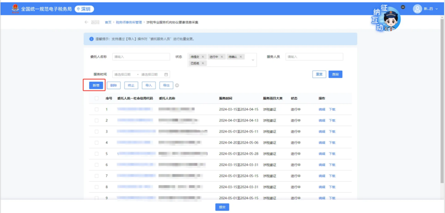
Task: Open the end date picker field
Action: tap(150, 74)
